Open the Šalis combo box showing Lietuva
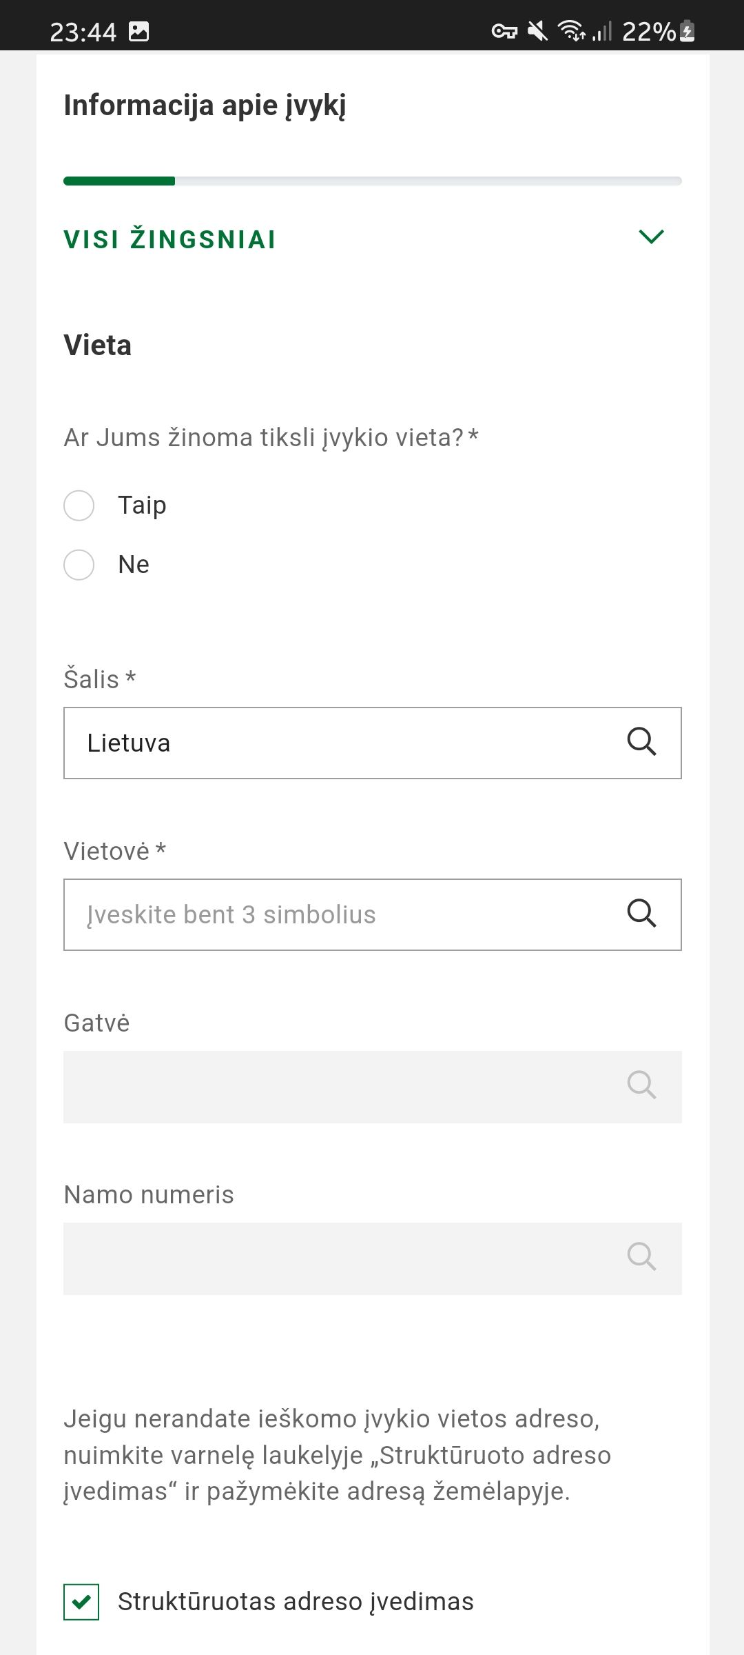Viewport: 744px width, 1655px height. click(x=344, y=743)
